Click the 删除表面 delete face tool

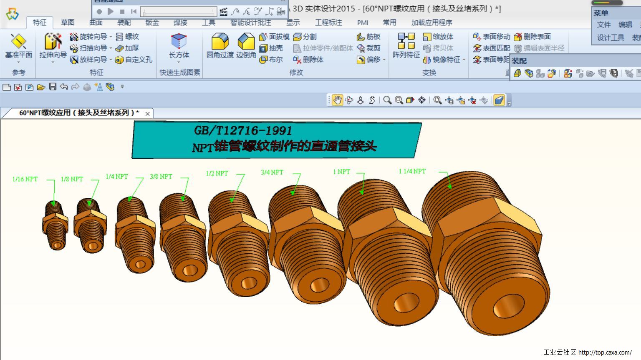tap(532, 37)
